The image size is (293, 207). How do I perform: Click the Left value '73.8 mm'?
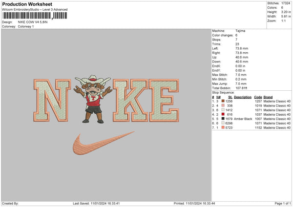[x=242, y=48]
